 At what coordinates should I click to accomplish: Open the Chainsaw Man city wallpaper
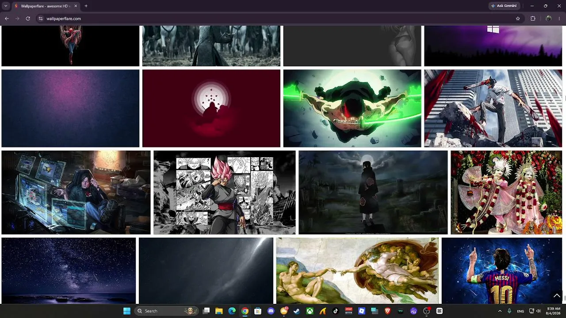[x=493, y=108]
